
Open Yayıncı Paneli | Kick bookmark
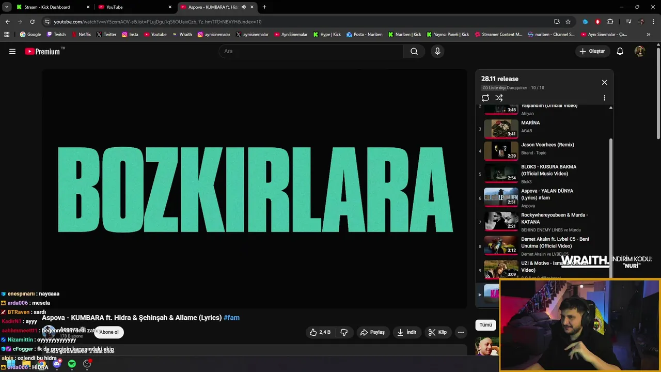[x=448, y=35]
